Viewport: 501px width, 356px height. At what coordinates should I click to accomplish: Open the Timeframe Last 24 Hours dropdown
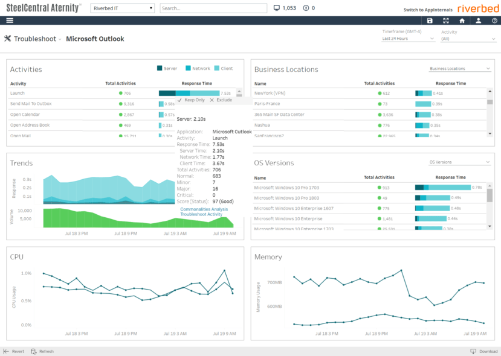408,39
